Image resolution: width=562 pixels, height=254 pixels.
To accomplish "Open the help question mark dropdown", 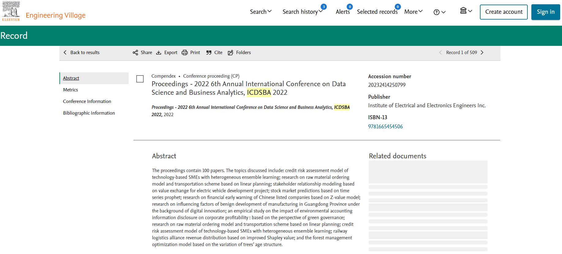I will [x=439, y=12].
